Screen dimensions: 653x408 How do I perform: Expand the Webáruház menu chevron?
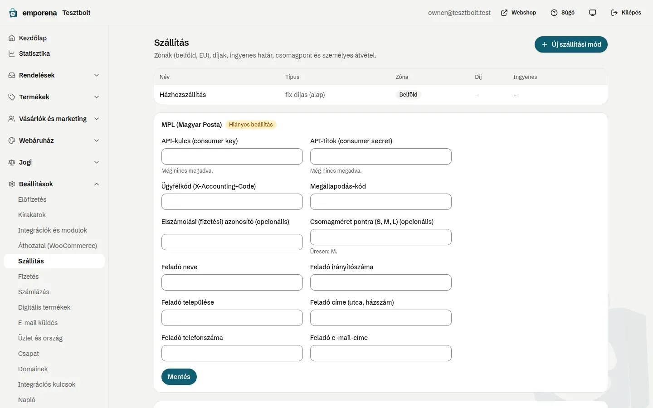click(x=97, y=141)
